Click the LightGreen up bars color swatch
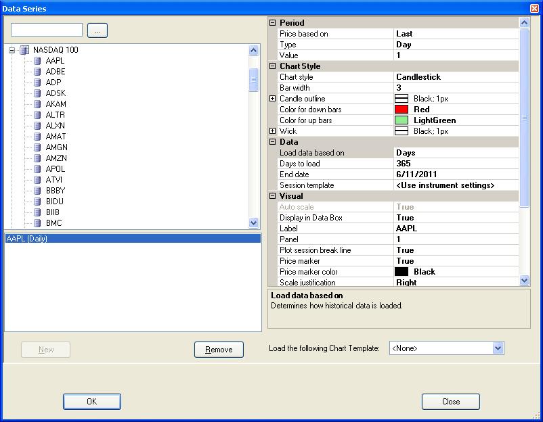Viewport: 543px width, 422px height. (x=401, y=120)
